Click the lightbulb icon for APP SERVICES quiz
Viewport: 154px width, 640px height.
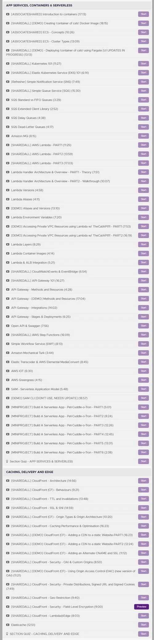pos(7,461)
